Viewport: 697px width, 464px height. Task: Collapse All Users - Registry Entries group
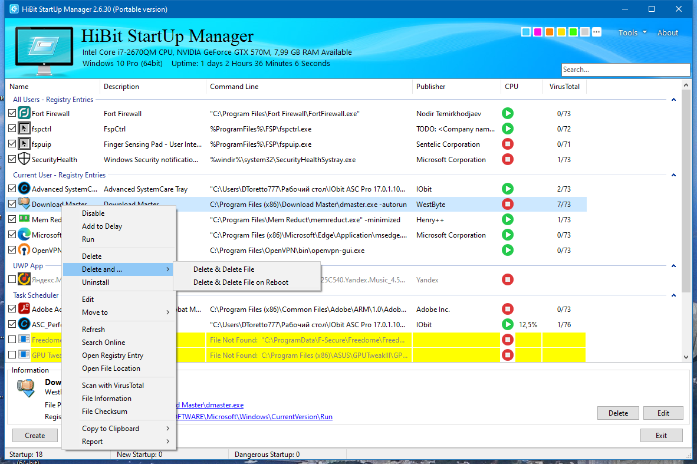[673, 100]
